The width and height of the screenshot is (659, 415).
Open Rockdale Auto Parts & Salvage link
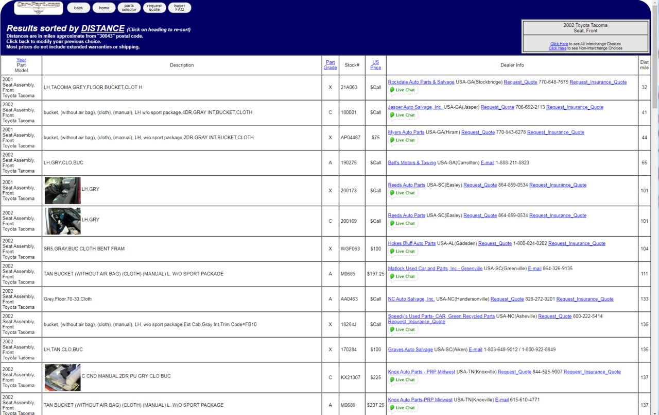421,82
